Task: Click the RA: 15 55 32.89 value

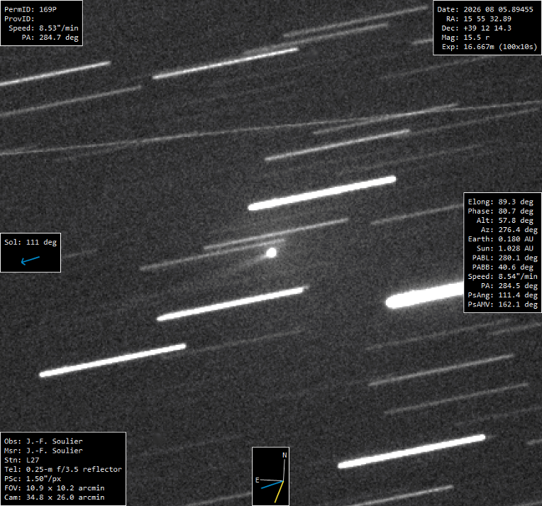Action: click(x=478, y=19)
